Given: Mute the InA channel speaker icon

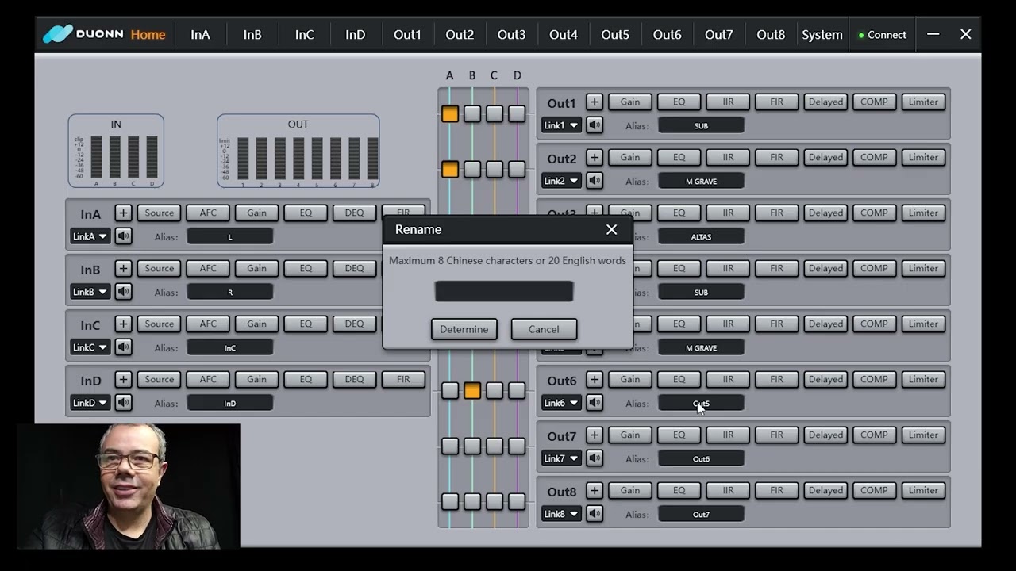Looking at the screenshot, I should 123,236.
